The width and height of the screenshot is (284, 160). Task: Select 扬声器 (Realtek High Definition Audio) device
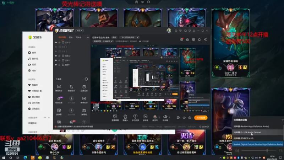pos(258,127)
